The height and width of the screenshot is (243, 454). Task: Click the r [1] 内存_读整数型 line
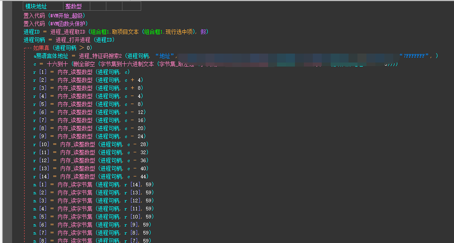[81, 72]
